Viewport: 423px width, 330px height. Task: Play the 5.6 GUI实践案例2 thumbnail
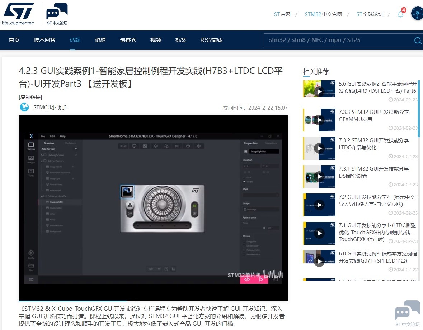pos(319,89)
